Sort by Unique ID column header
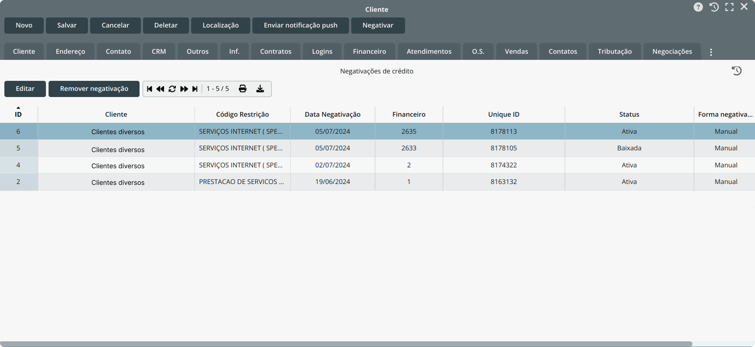The height and width of the screenshot is (347, 755). coord(504,115)
